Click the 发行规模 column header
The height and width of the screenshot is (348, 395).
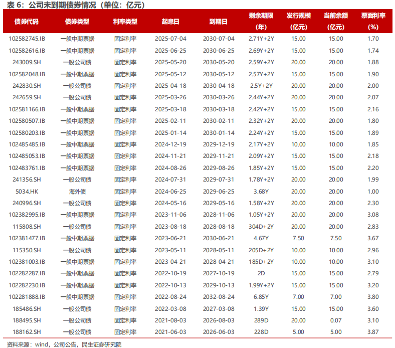[x=298, y=22]
